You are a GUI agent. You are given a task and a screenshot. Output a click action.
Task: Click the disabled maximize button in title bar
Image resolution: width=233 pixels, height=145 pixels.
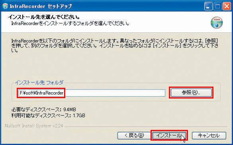coord(217,6)
